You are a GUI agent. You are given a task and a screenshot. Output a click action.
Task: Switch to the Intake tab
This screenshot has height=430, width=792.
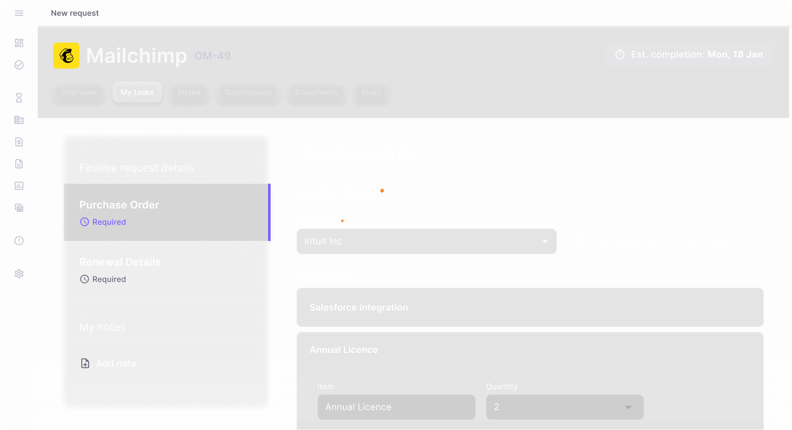[189, 92]
